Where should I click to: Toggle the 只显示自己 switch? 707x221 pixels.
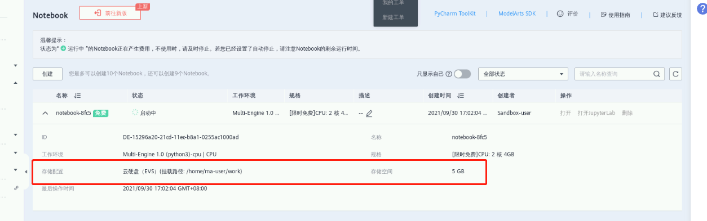click(462, 74)
